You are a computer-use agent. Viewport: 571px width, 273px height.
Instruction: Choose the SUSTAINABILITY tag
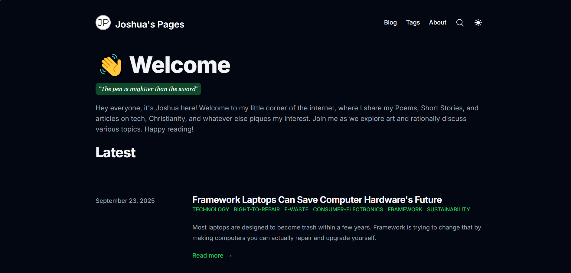click(x=448, y=210)
